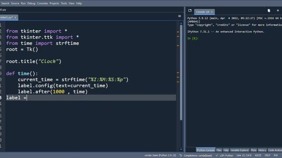Open the Source menu
282x158 pixels.
click(x=15, y=3)
